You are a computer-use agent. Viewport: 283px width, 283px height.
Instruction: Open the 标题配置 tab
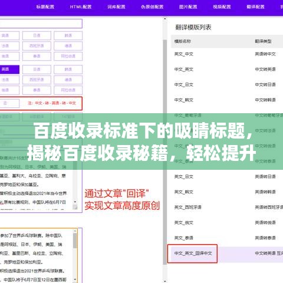45,7
